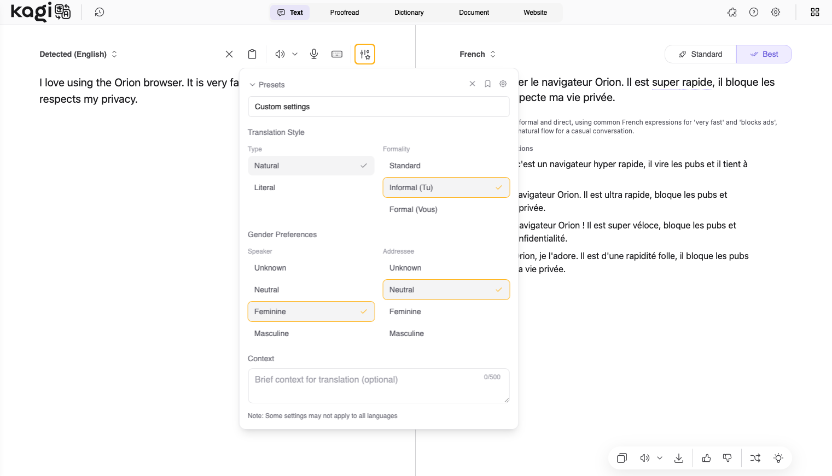Open help question mark icon

coord(754,12)
